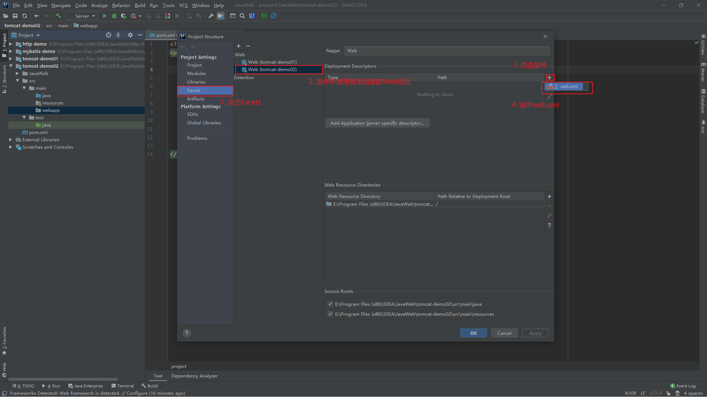The image size is (707, 397).
Task: Open the VCS menu
Action: [183, 5]
